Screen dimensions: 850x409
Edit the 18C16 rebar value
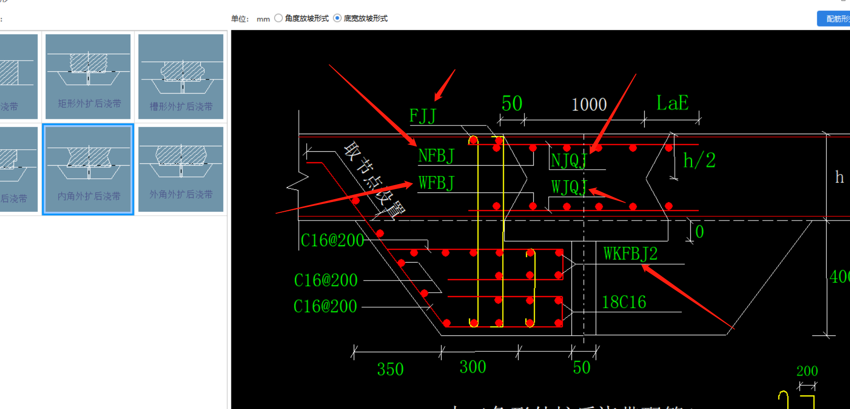(624, 302)
